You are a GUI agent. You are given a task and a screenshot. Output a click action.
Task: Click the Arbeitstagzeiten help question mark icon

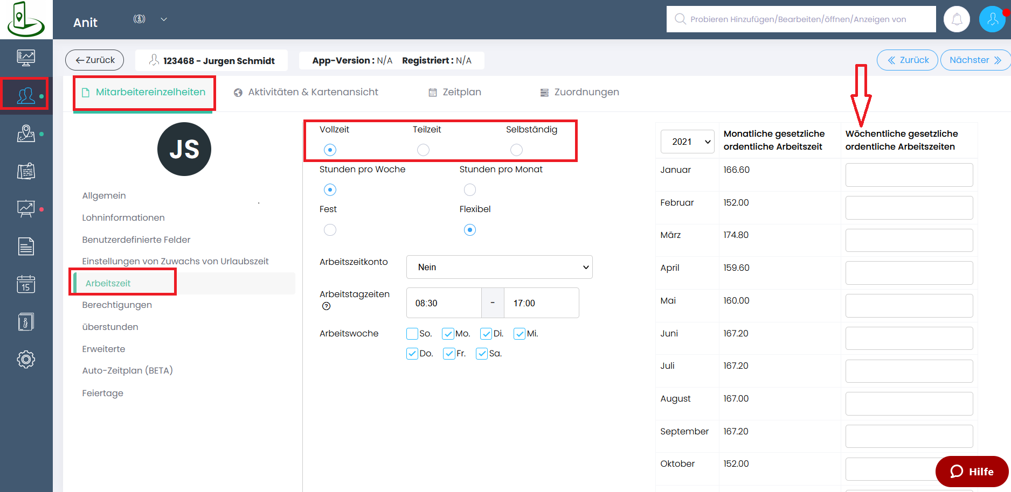pos(326,306)
